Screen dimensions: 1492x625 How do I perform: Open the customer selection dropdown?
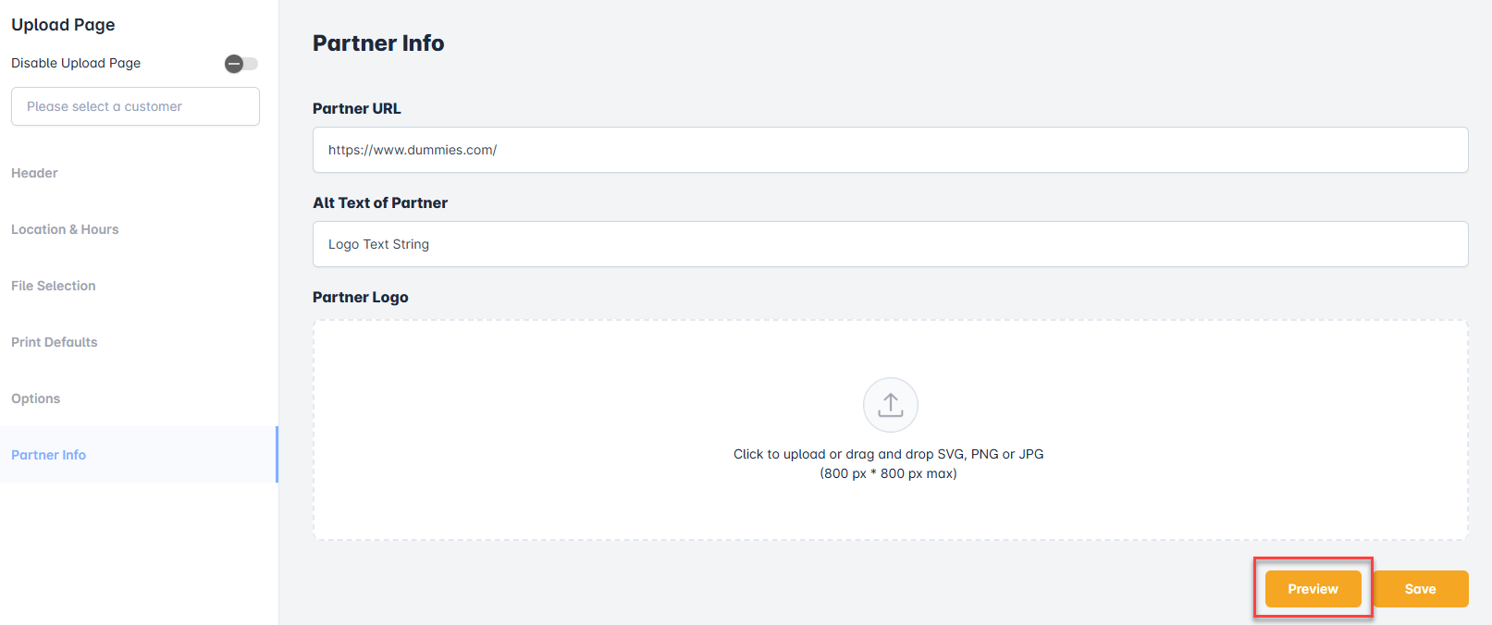pos(135,106)
